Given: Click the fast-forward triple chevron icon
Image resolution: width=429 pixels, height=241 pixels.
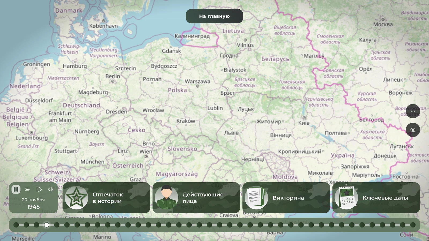Looking at the screenshot, I should tap(27, 190).
